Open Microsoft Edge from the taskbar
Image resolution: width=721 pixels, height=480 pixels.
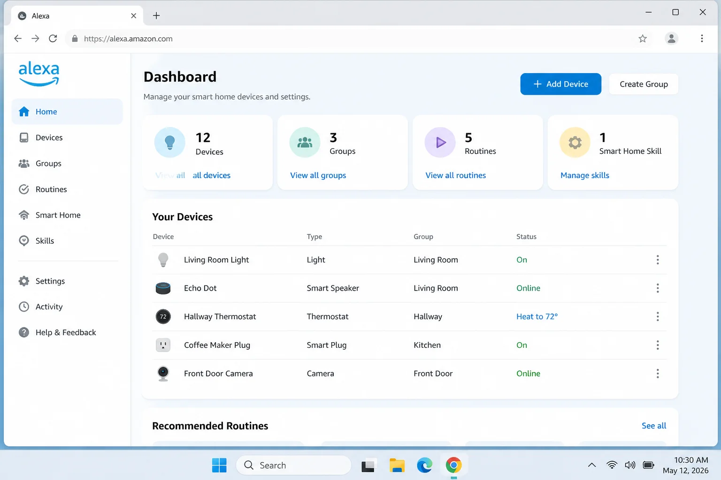[424, 465]
